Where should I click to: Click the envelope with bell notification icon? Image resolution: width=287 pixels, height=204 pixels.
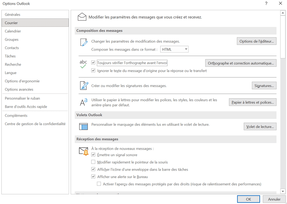tap(84, 151)
